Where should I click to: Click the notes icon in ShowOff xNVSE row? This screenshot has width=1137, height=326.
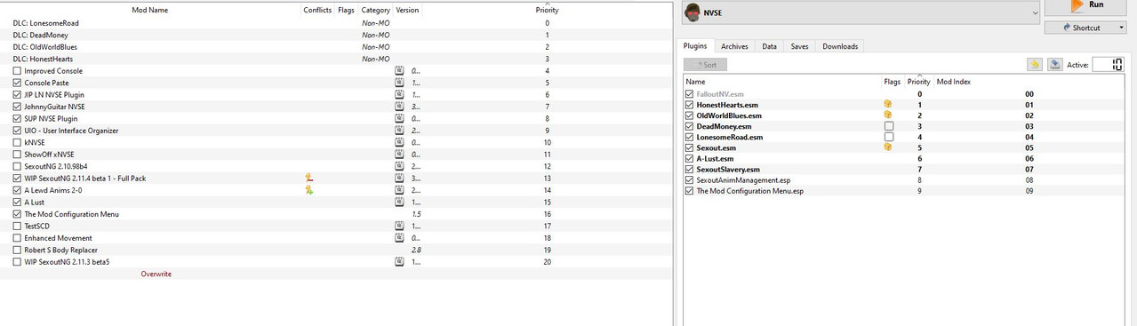pyautogui.click(x=400, y=155)
